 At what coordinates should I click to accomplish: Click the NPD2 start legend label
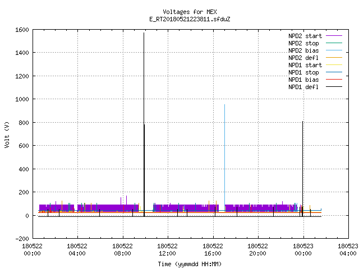(305, 36)
